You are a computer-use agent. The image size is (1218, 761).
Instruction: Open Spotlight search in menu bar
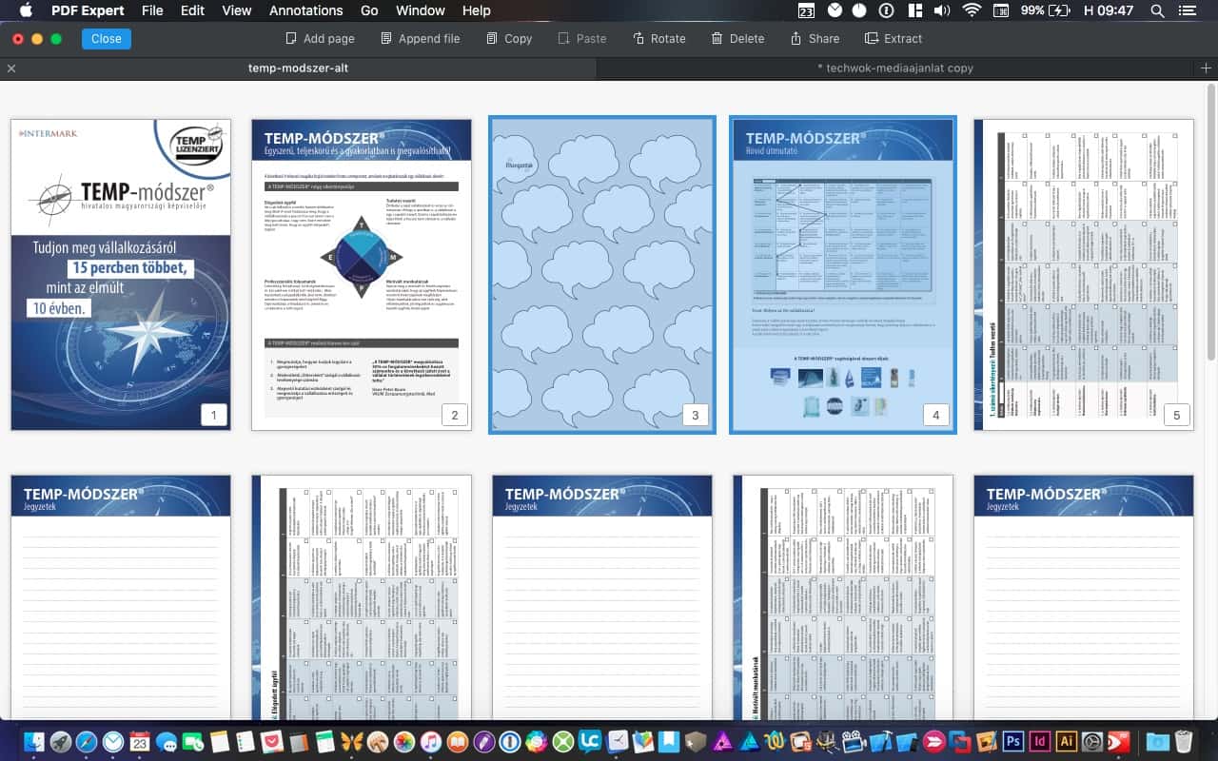[1157, 10]
